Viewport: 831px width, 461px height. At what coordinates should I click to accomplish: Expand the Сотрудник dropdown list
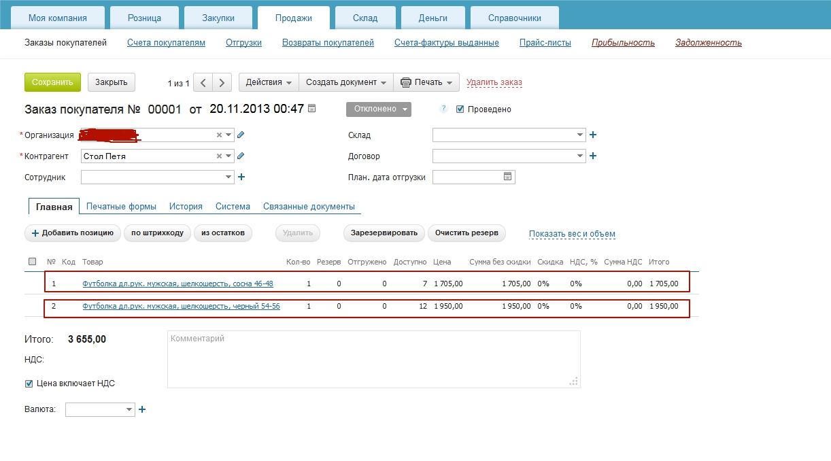pos(228,177)
